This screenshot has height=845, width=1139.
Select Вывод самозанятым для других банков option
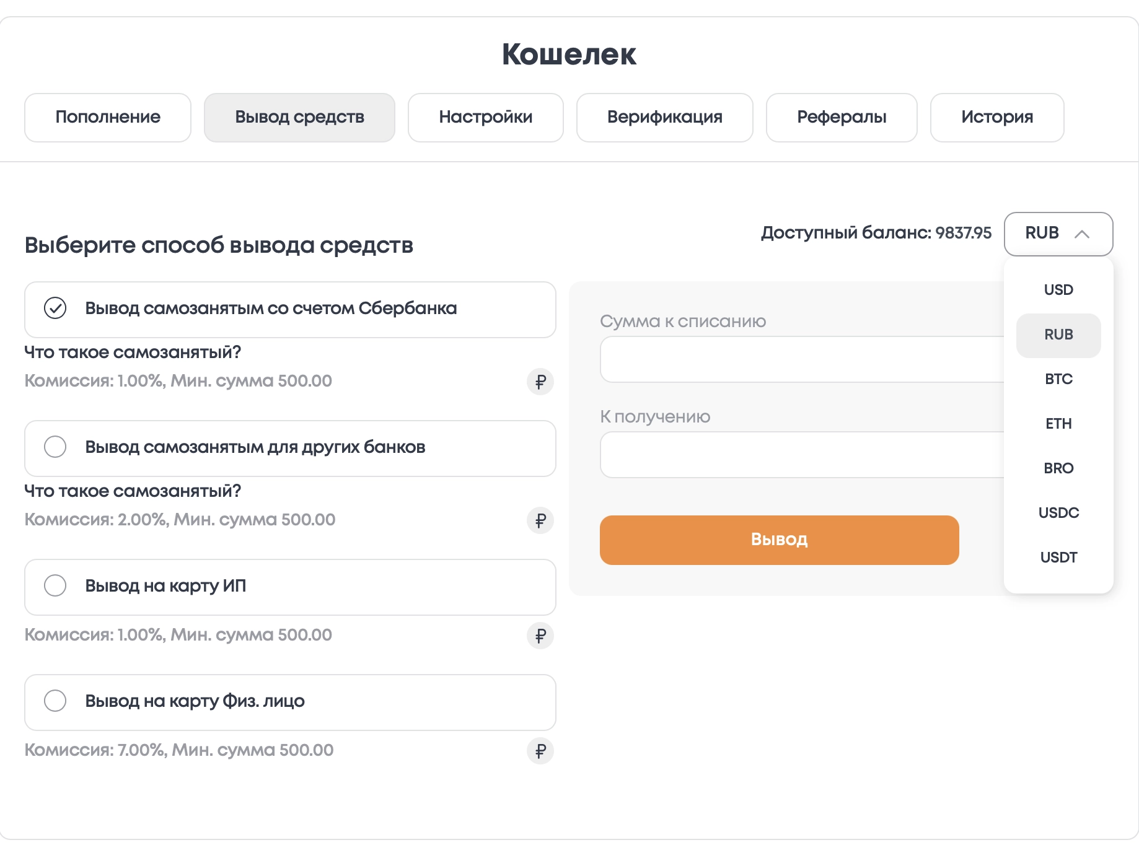coord(55,447)
